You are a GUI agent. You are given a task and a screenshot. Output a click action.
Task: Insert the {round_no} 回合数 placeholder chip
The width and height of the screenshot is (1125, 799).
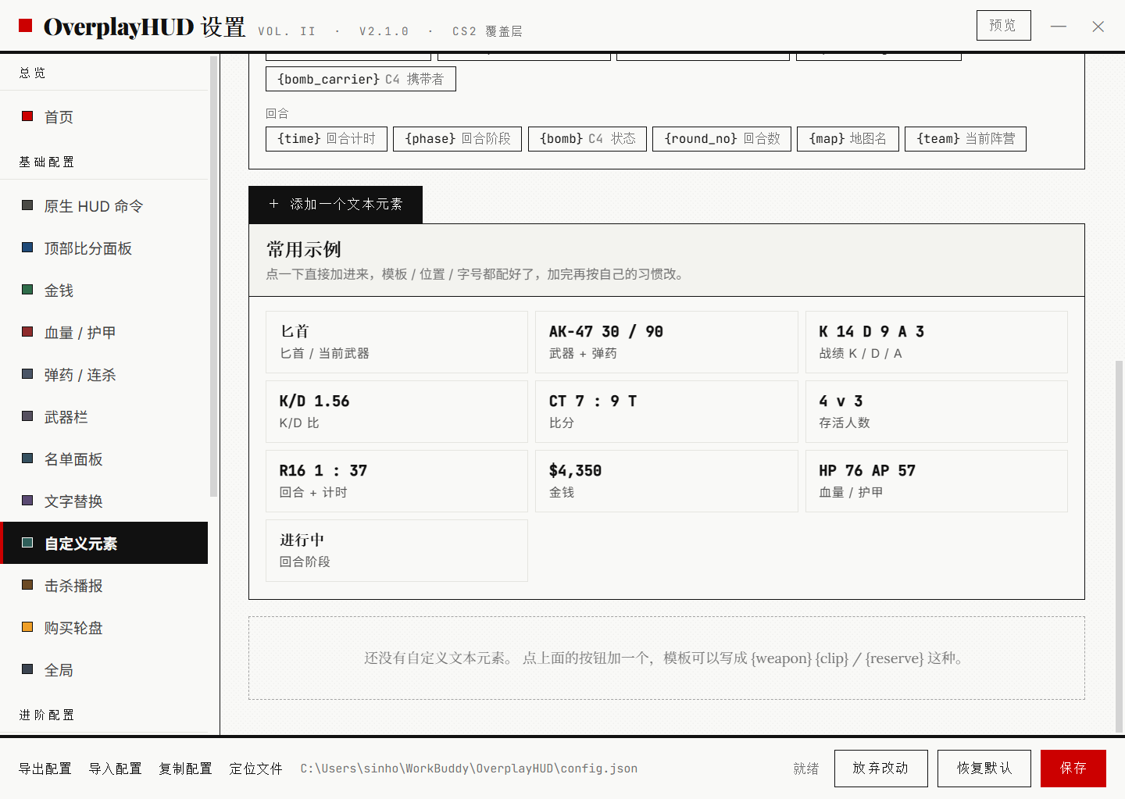tap(722, 139)
